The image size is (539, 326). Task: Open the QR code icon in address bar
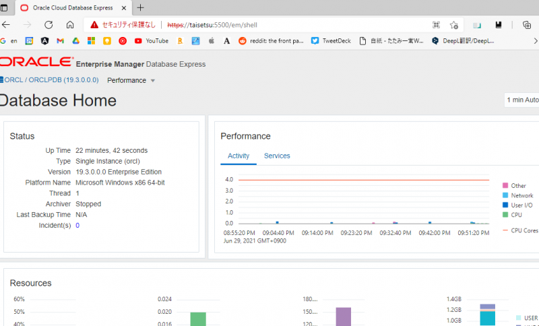pos(436,25)
